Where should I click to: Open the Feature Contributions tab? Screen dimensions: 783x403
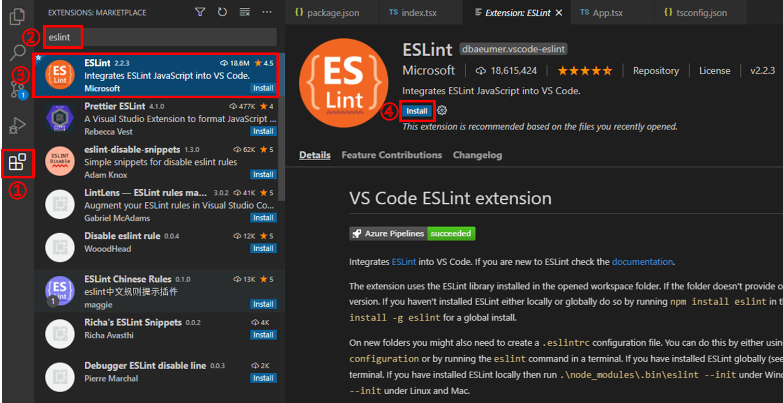pyautogui.click(x=392, y=155)
